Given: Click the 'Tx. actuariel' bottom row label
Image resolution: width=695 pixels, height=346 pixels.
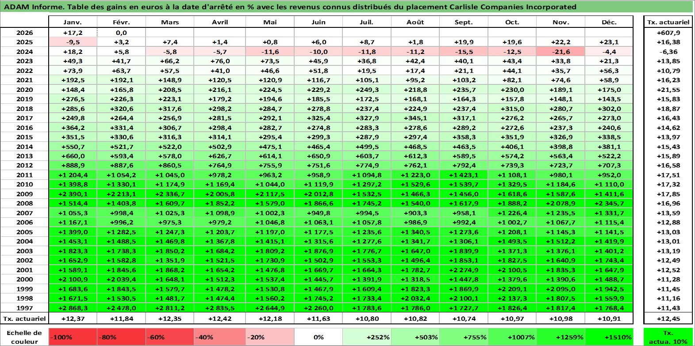Looking at the screenshot, I should [24, 319].
